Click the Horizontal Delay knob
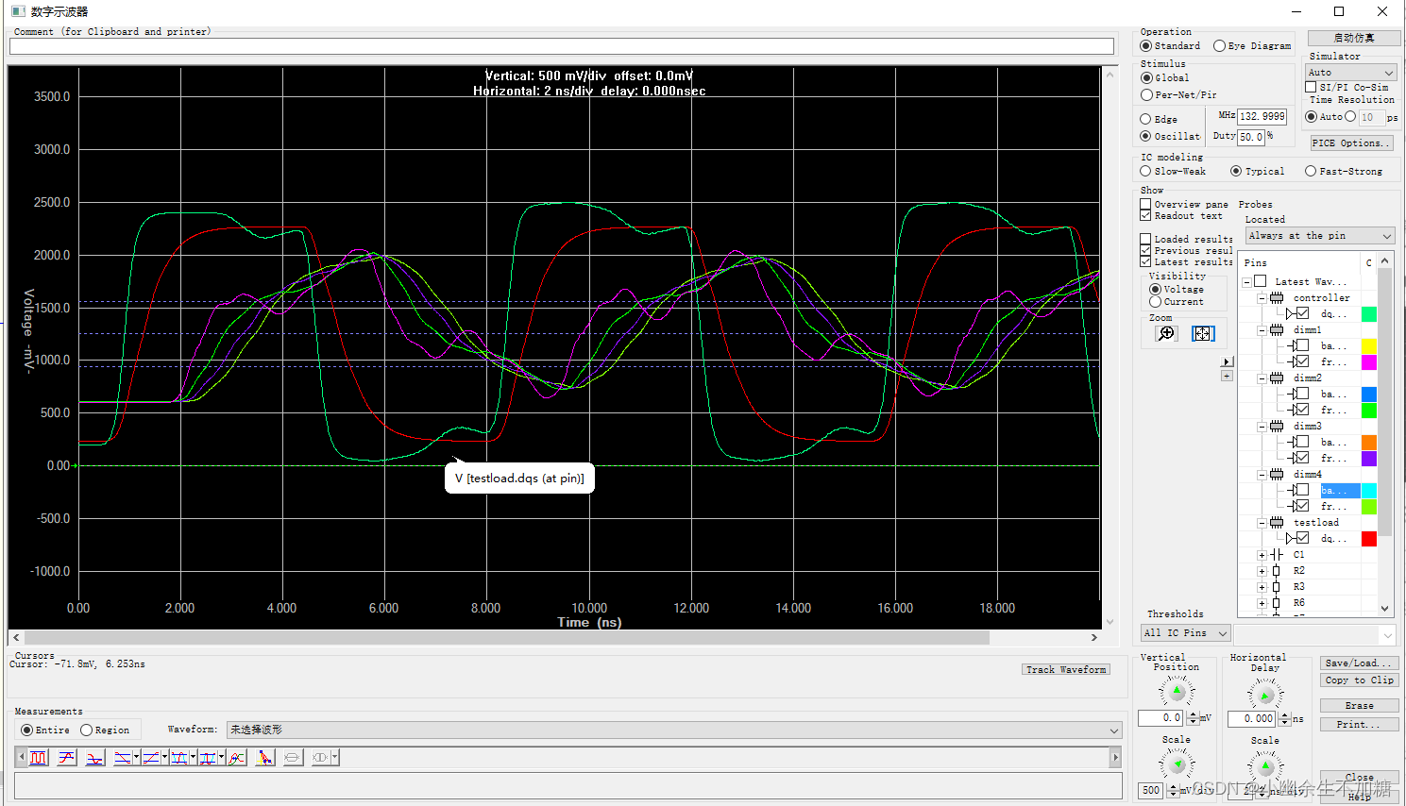 tap(1265, 696)
